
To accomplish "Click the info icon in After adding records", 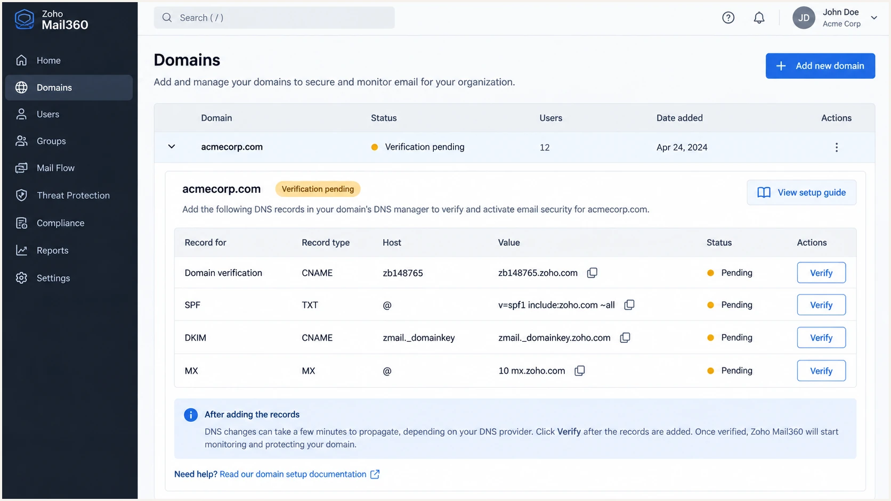I will point(191,415).
